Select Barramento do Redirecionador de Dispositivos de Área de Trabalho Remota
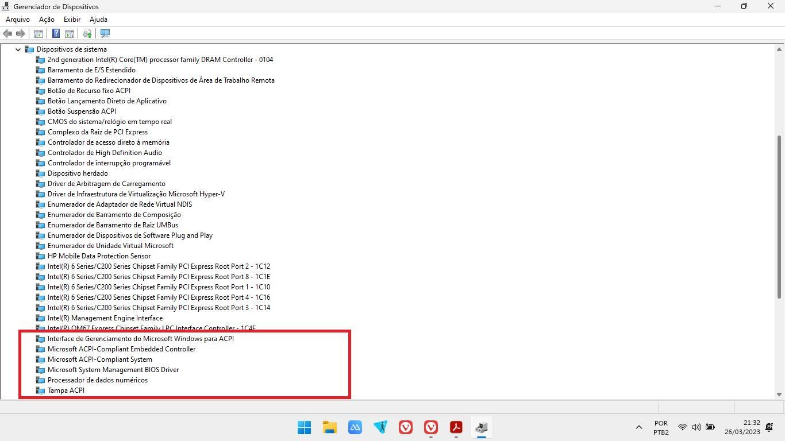 (x=161, y=80)
